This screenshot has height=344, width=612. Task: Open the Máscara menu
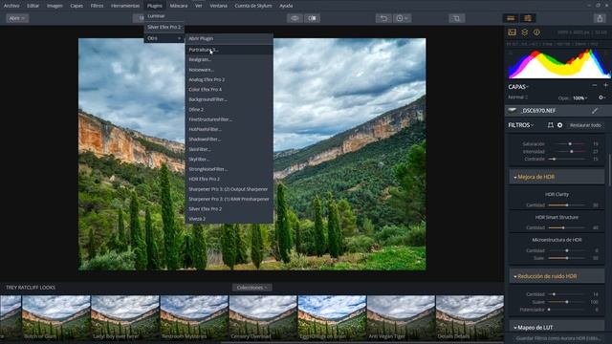(179, 6)
